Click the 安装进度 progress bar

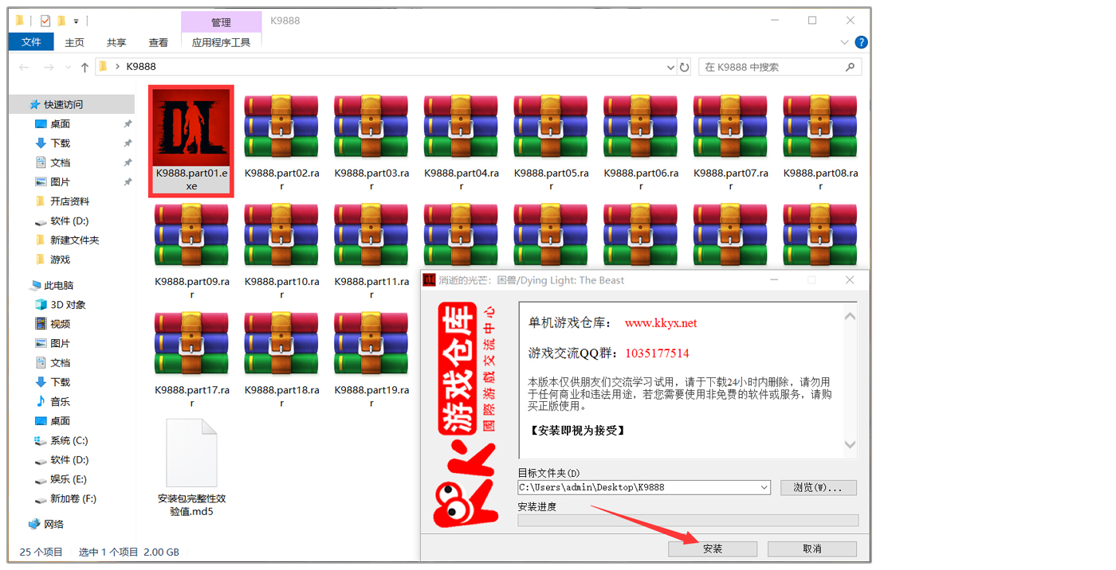click(x=687, y=521)
